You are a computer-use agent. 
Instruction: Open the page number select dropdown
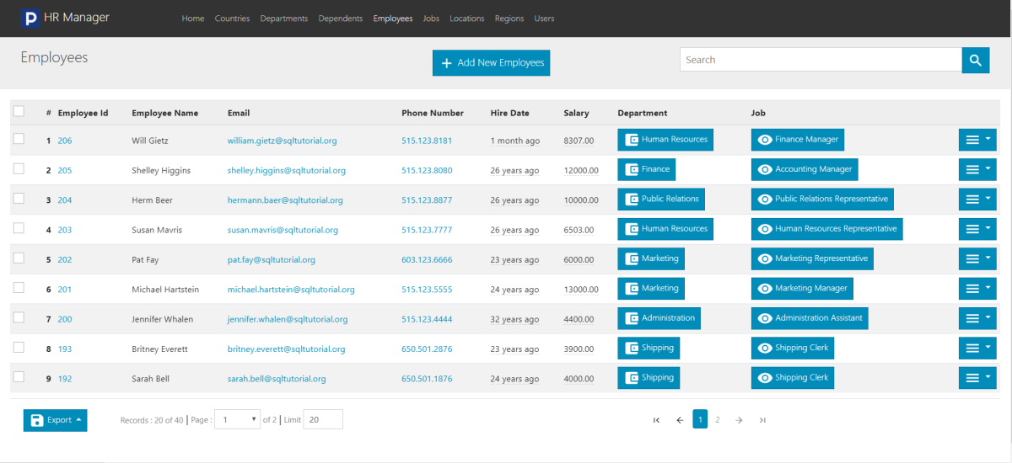pos(237,419)
